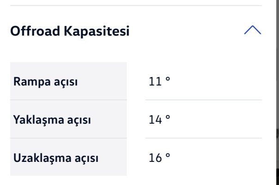Click the degree symbol next to 16
Image resolution: width=279 pixels, height=185 pixels.
[x=168, y=155]
